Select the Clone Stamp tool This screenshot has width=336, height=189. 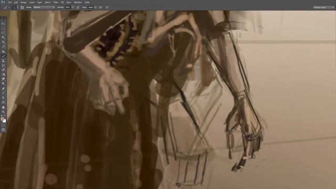point(3,61)
